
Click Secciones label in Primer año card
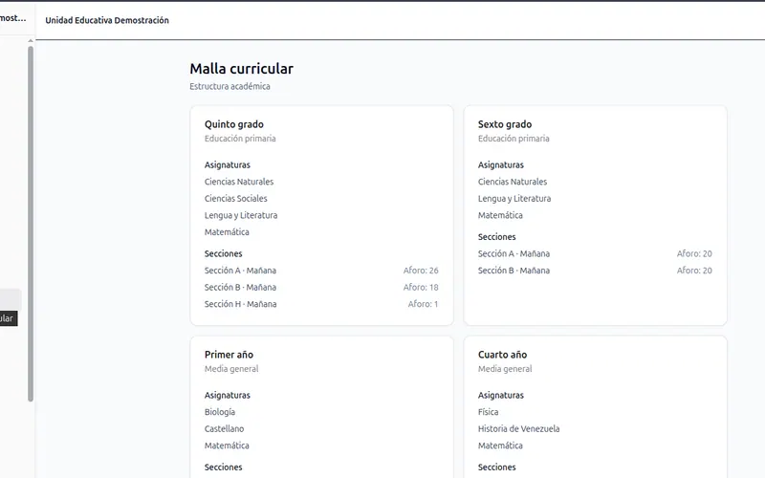coord(224,467)
